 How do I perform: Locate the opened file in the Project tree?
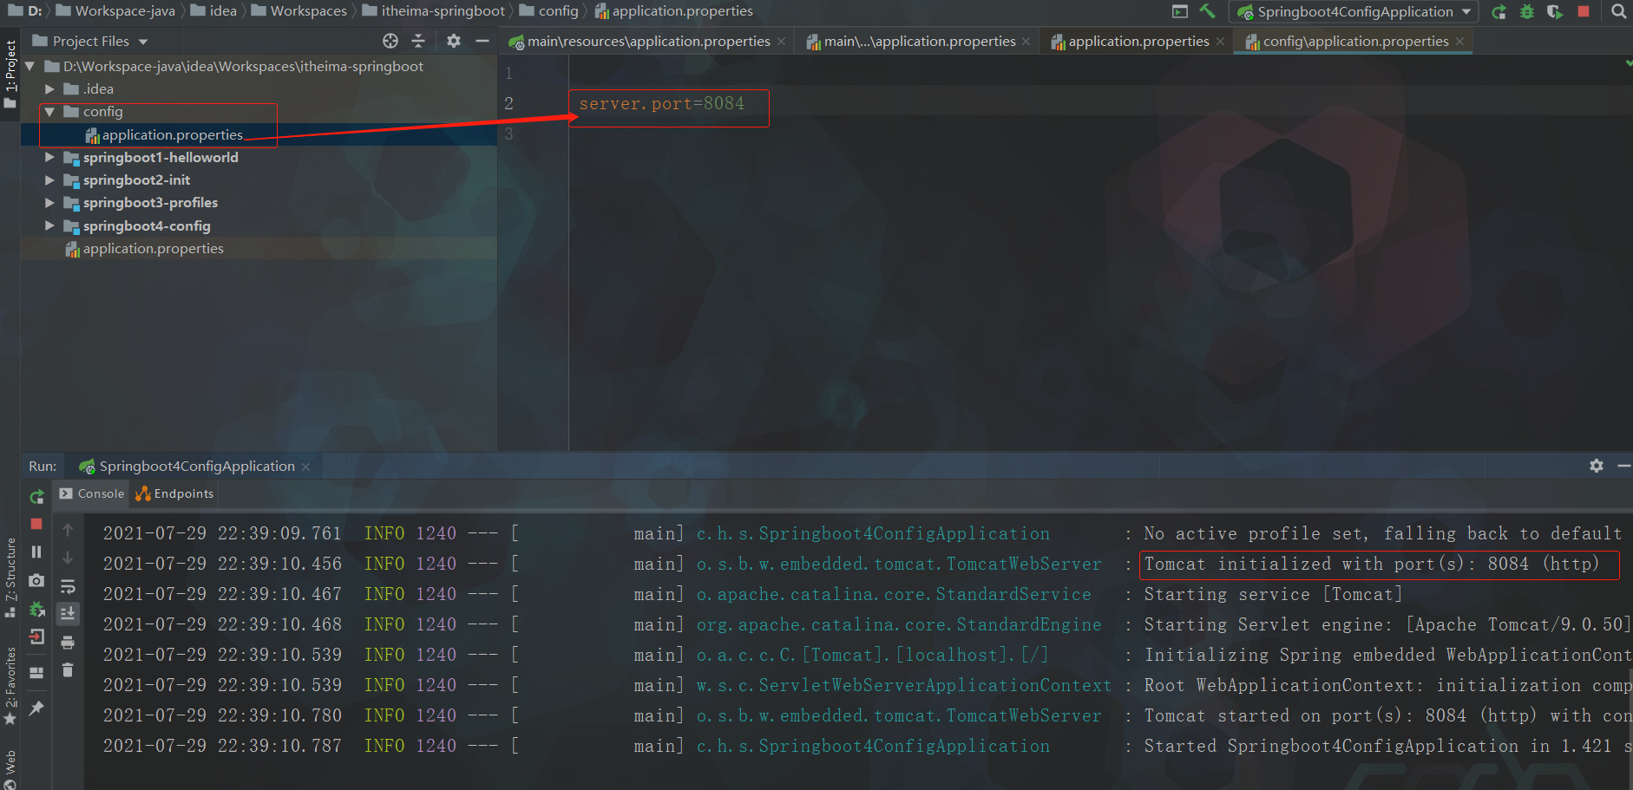click(x=390, y=41)
